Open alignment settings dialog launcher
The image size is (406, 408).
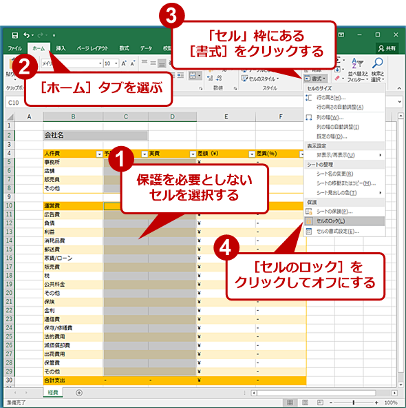pyautogui.click(x=201, y=88)
